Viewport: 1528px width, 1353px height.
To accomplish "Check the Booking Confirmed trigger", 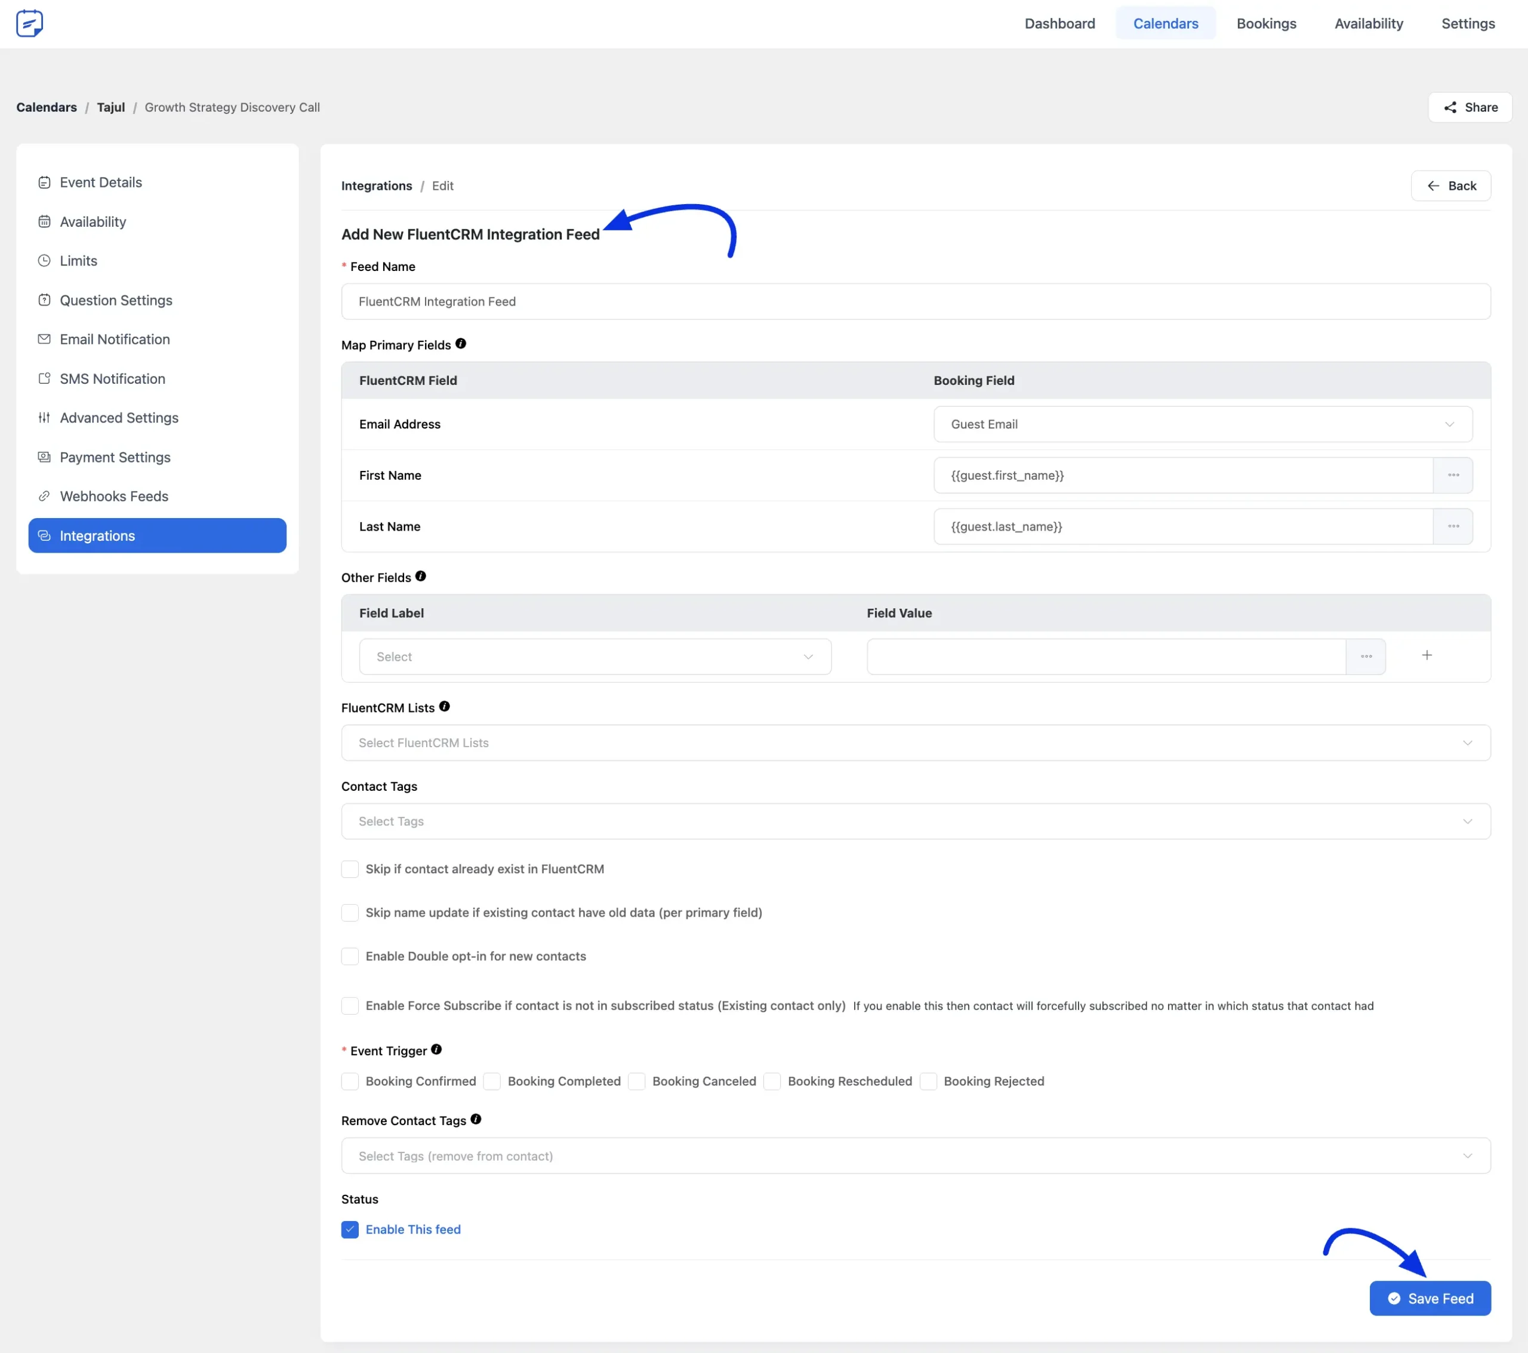I will [350, 1081].
